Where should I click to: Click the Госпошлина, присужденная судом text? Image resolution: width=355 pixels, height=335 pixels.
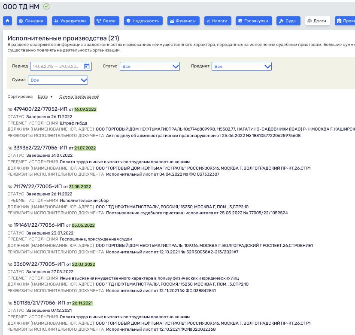point(96,239)
